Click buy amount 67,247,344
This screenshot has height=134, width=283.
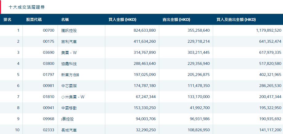(x=146, y=97)
